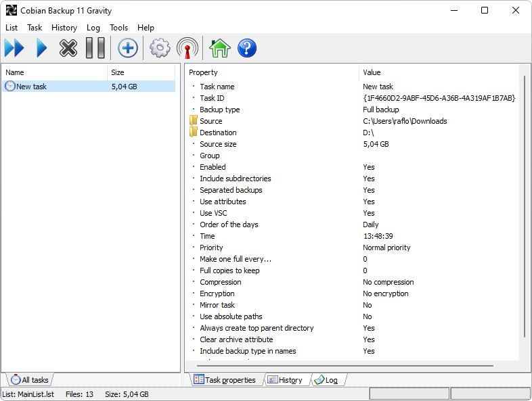Open the Log menu
The height and width of the screenshot is (401, 532).
[x=93, y=28]
